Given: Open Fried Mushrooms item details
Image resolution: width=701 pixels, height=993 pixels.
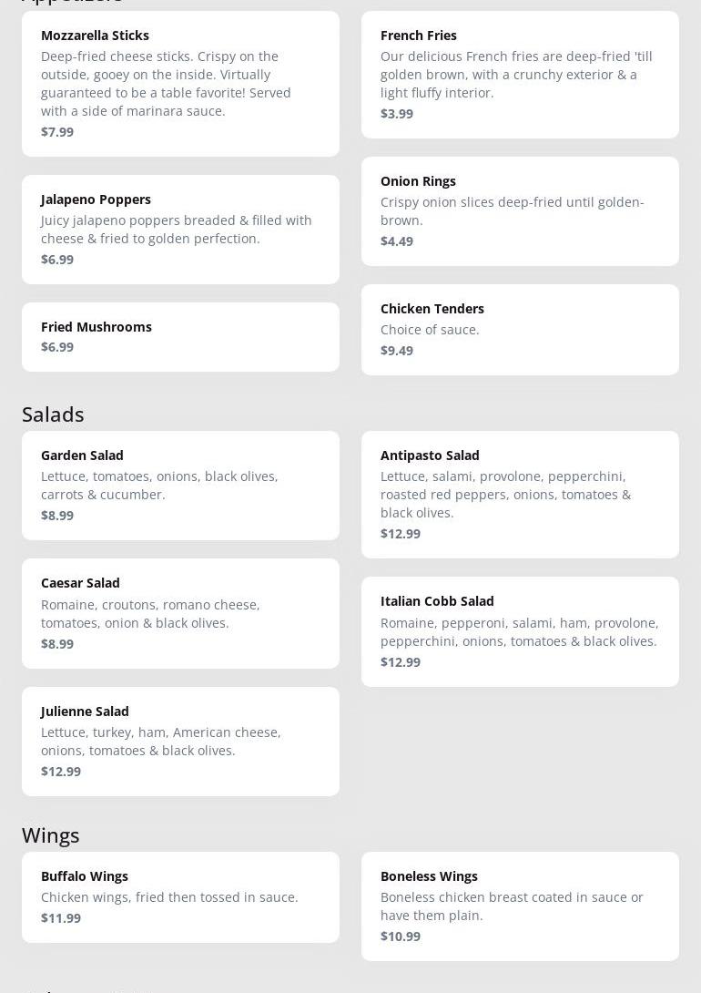Looking at the screenshot, I should [180, 336].
